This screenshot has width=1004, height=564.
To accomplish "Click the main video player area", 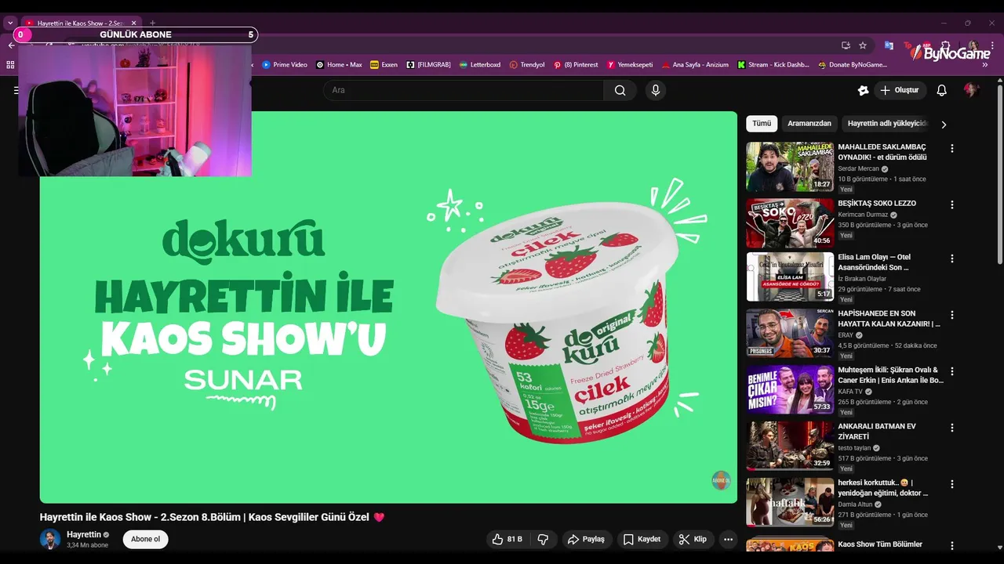I will pos(388,307).
